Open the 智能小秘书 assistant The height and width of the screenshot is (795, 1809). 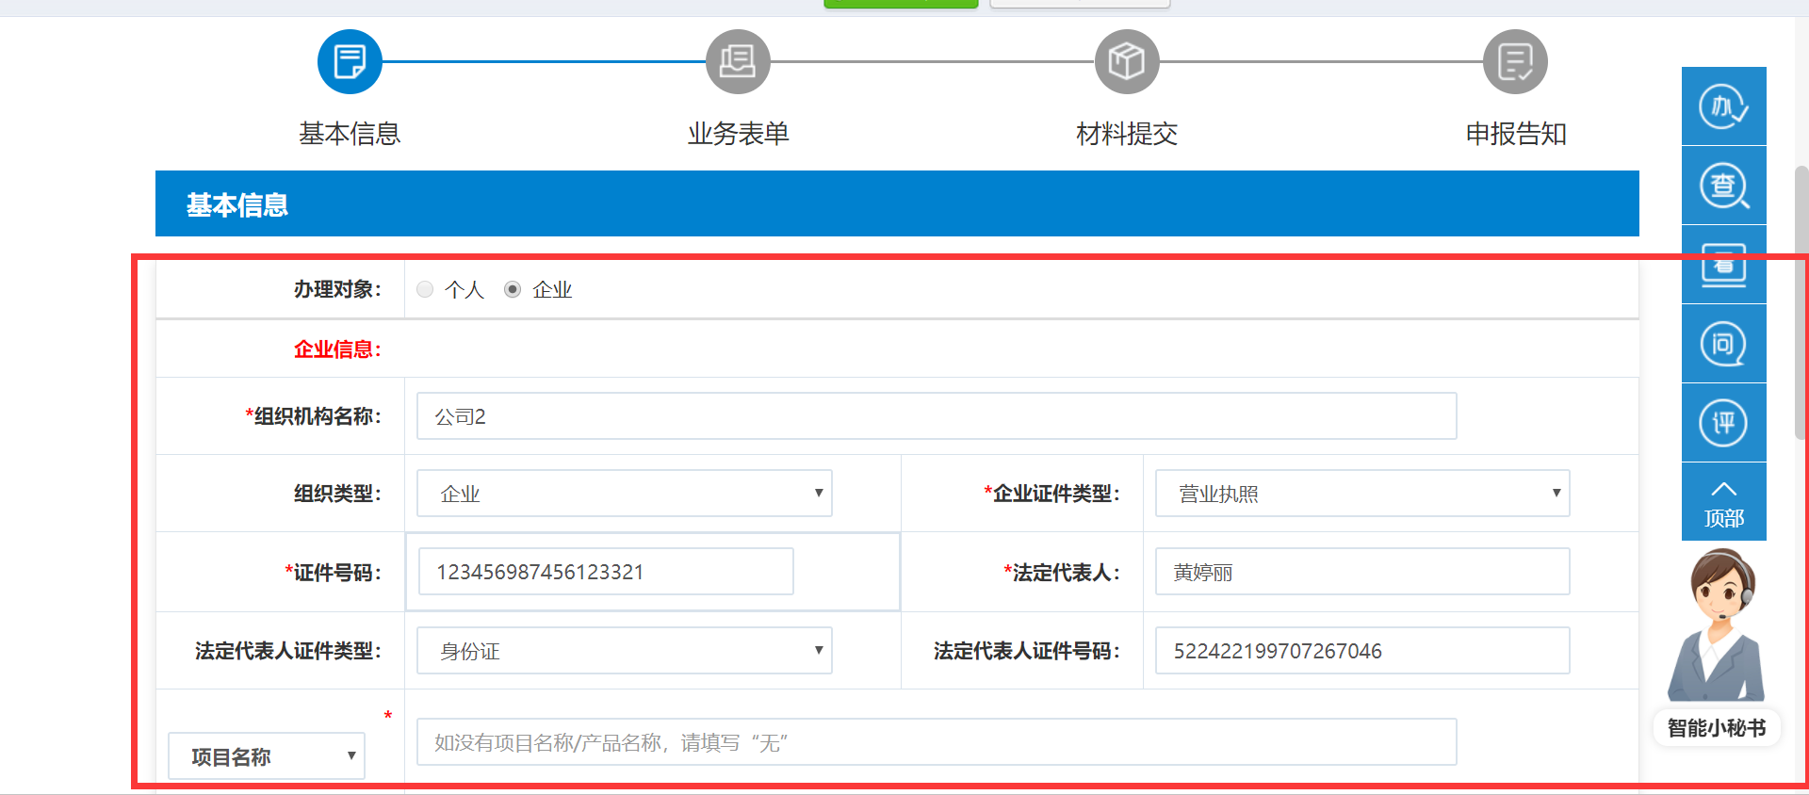coord(1717,650)
